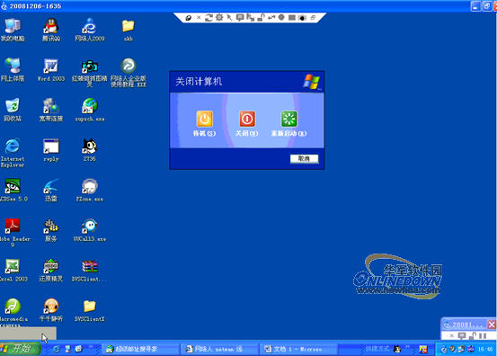Open the broadband connection (宽带连接) shortcut

pos(51,110)
